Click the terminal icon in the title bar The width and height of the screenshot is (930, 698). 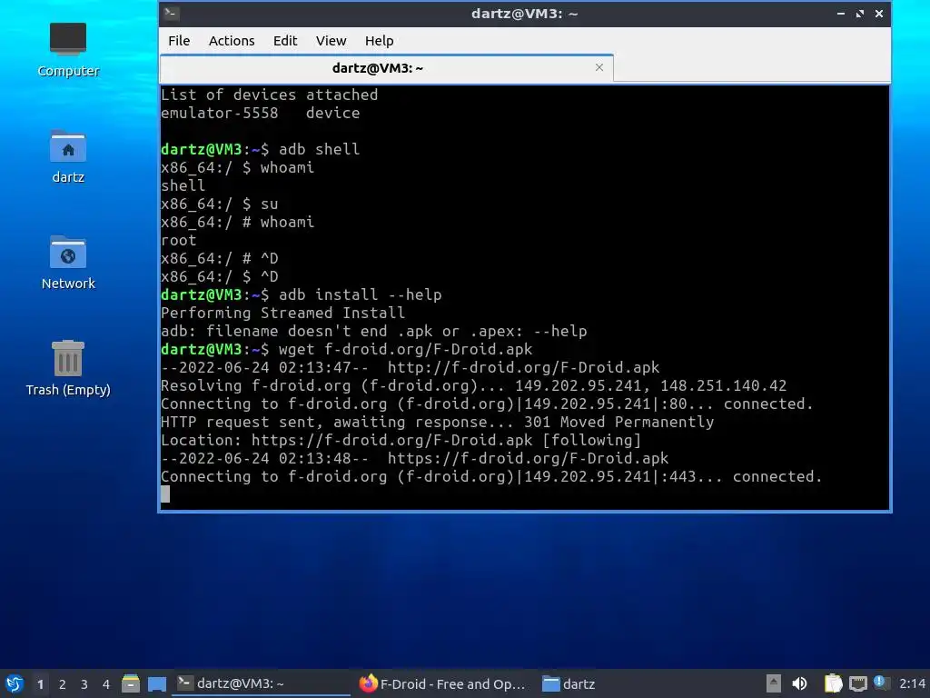[171, 13]
